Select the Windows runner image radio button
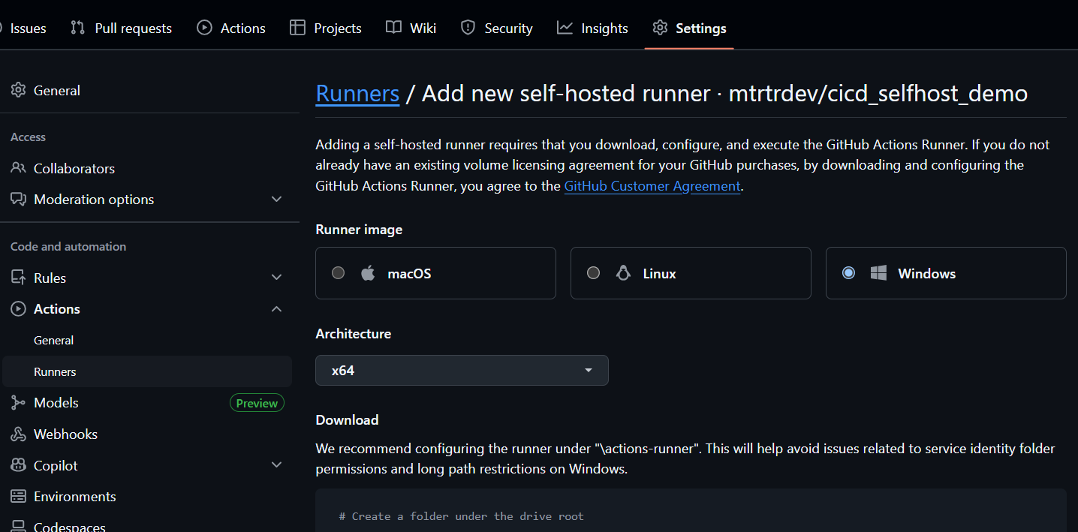This screenshot has height=532, width=1078. [x=848, y=272]
